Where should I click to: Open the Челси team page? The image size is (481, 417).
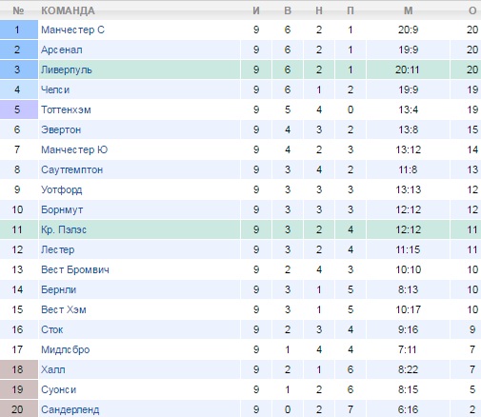click(55, 89)
